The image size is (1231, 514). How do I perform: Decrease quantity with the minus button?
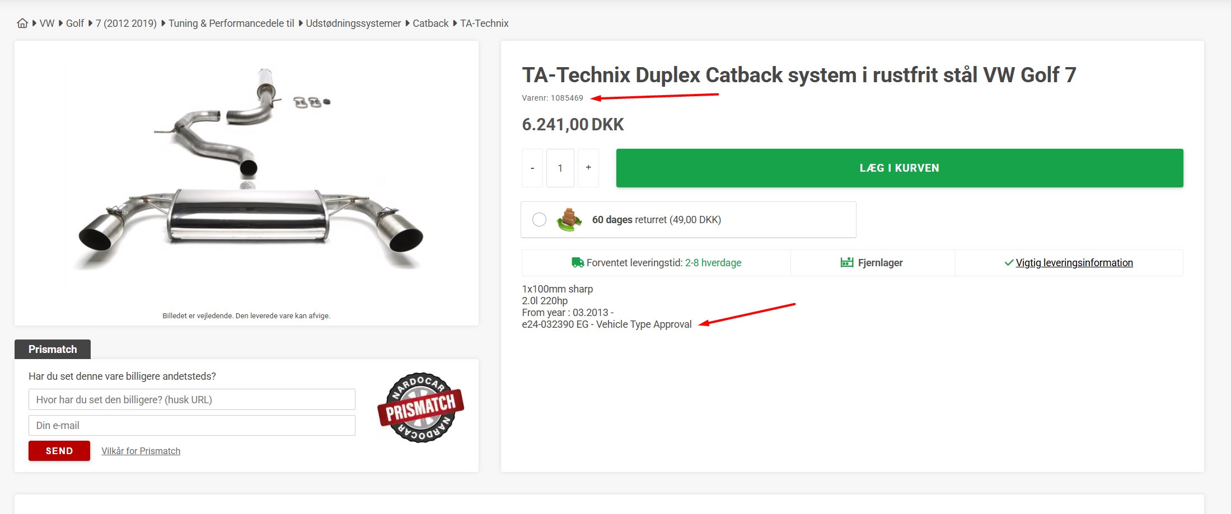coord(532,168)
